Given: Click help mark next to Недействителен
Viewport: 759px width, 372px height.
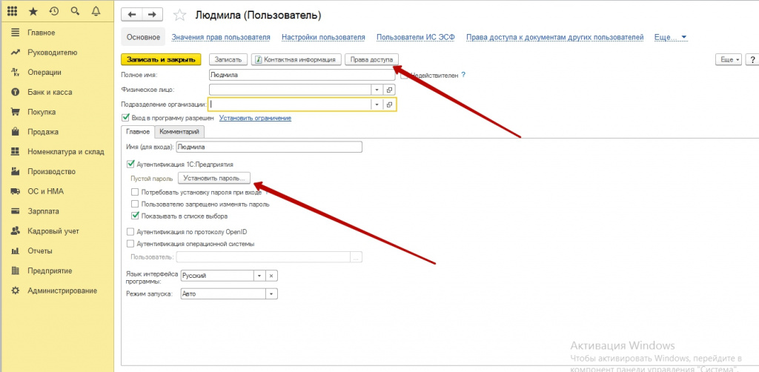Looking at the screenshot, I should tap(463, 75).
